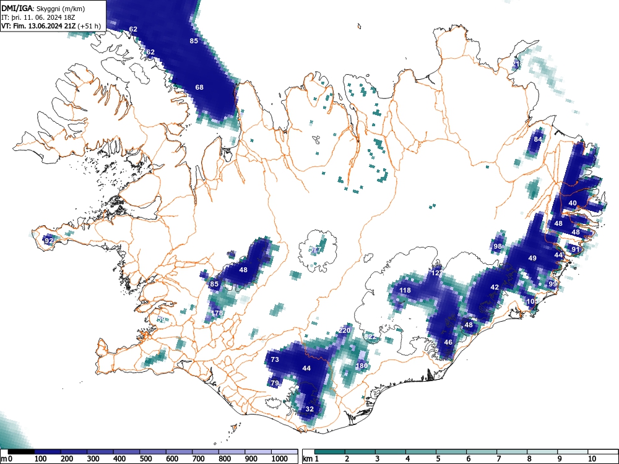Click the visibility value 91 near the east fjords

[x=576, y=249]
